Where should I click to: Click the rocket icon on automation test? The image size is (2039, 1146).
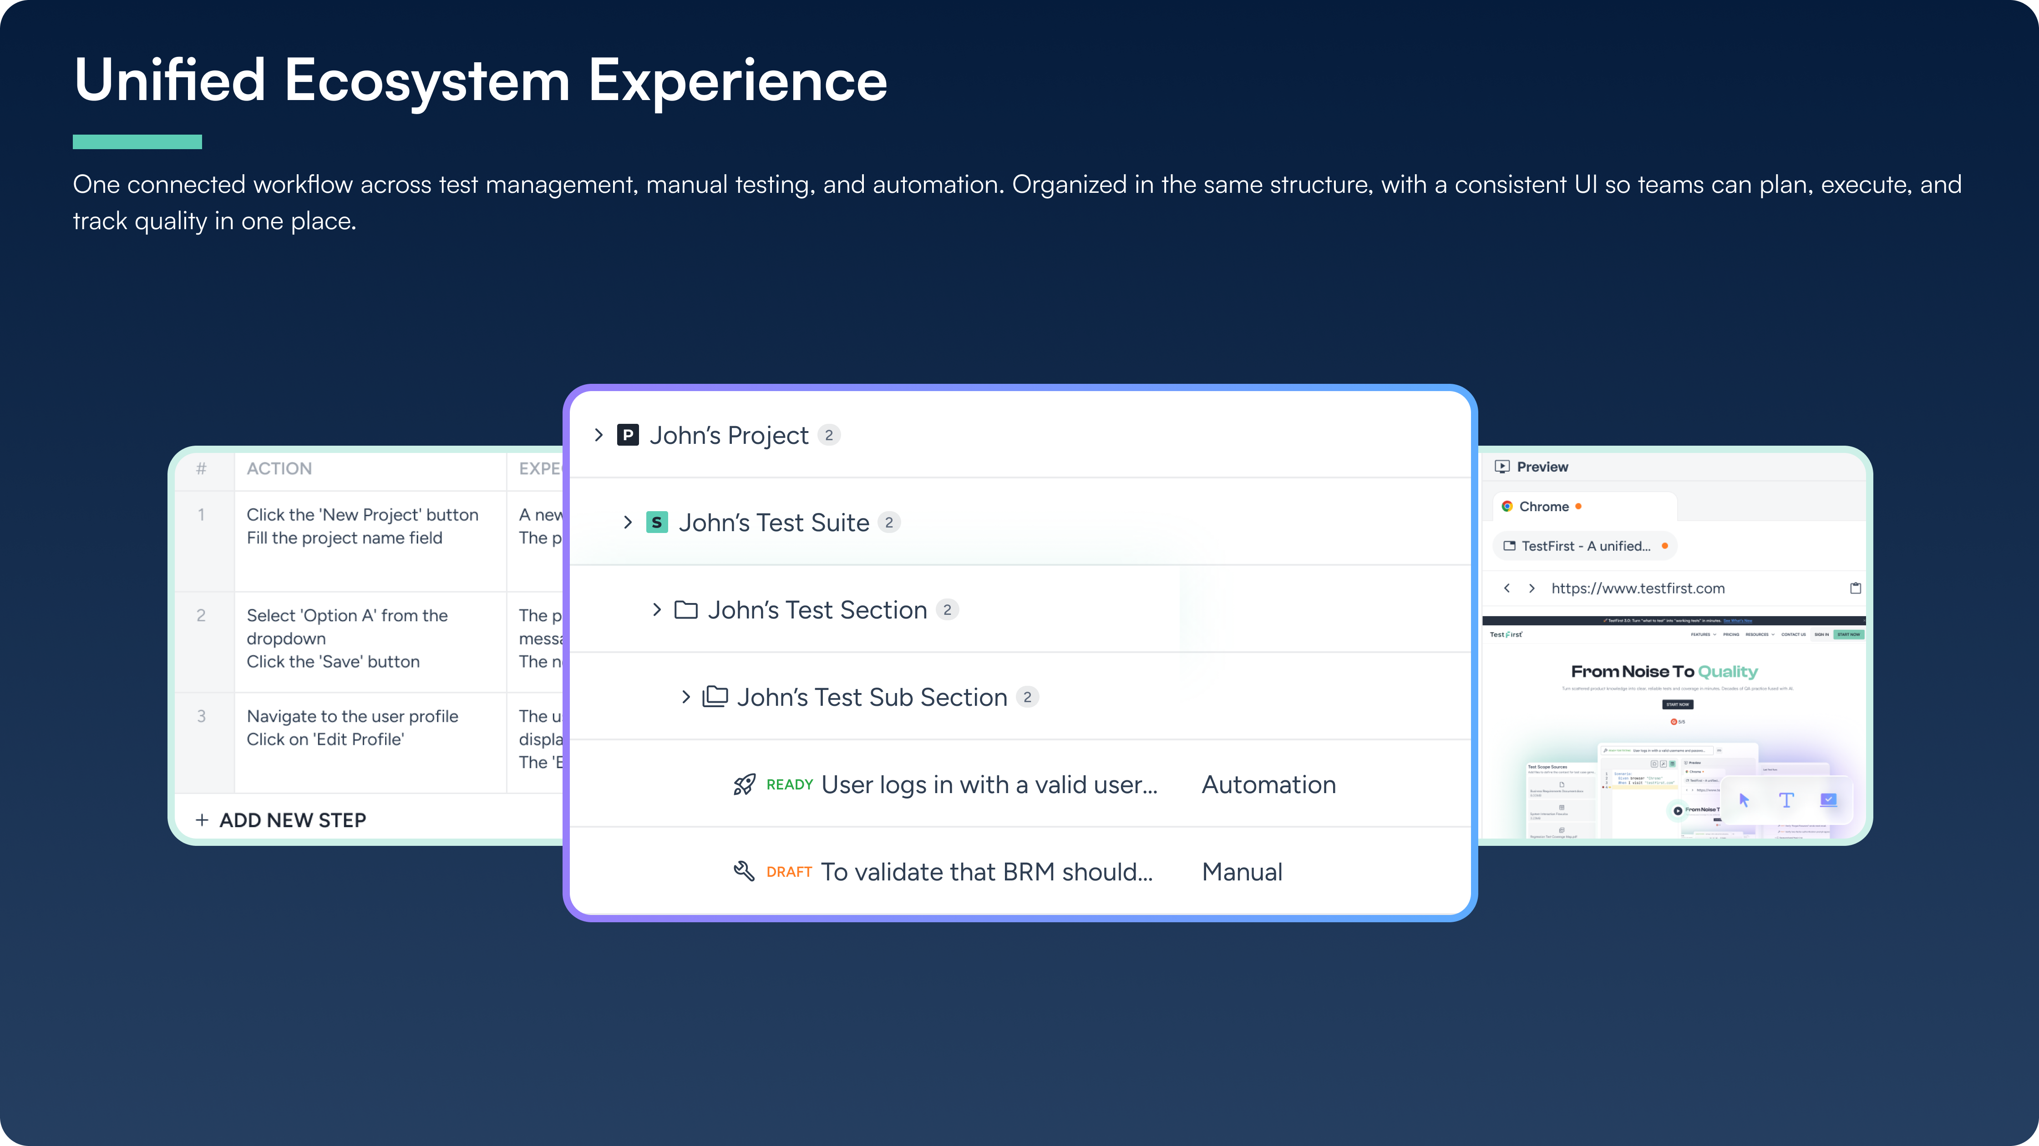click(743, 784)
